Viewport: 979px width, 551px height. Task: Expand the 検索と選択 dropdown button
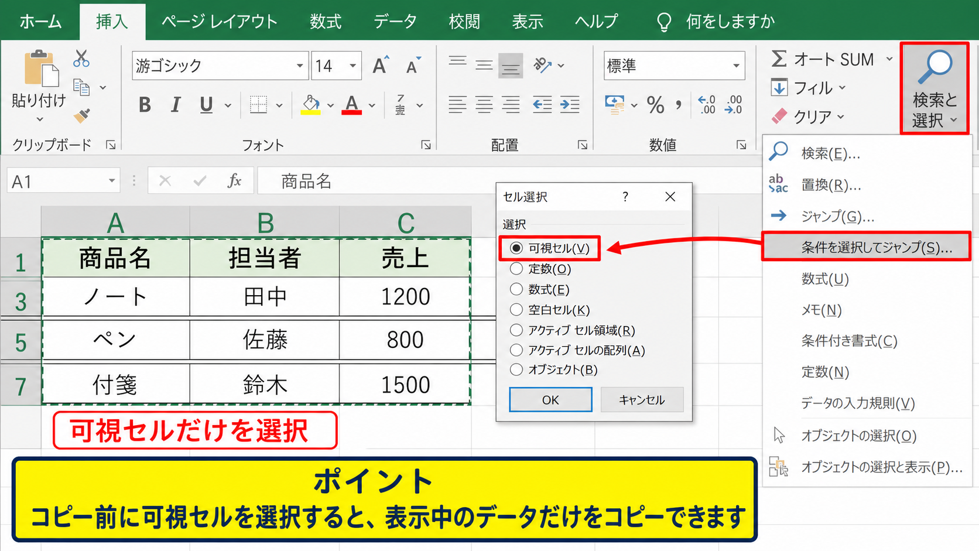coord(934,88)
